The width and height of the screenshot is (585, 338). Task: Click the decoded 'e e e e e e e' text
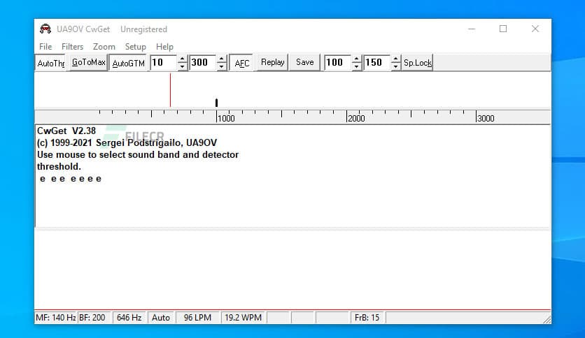pos(71,179)
